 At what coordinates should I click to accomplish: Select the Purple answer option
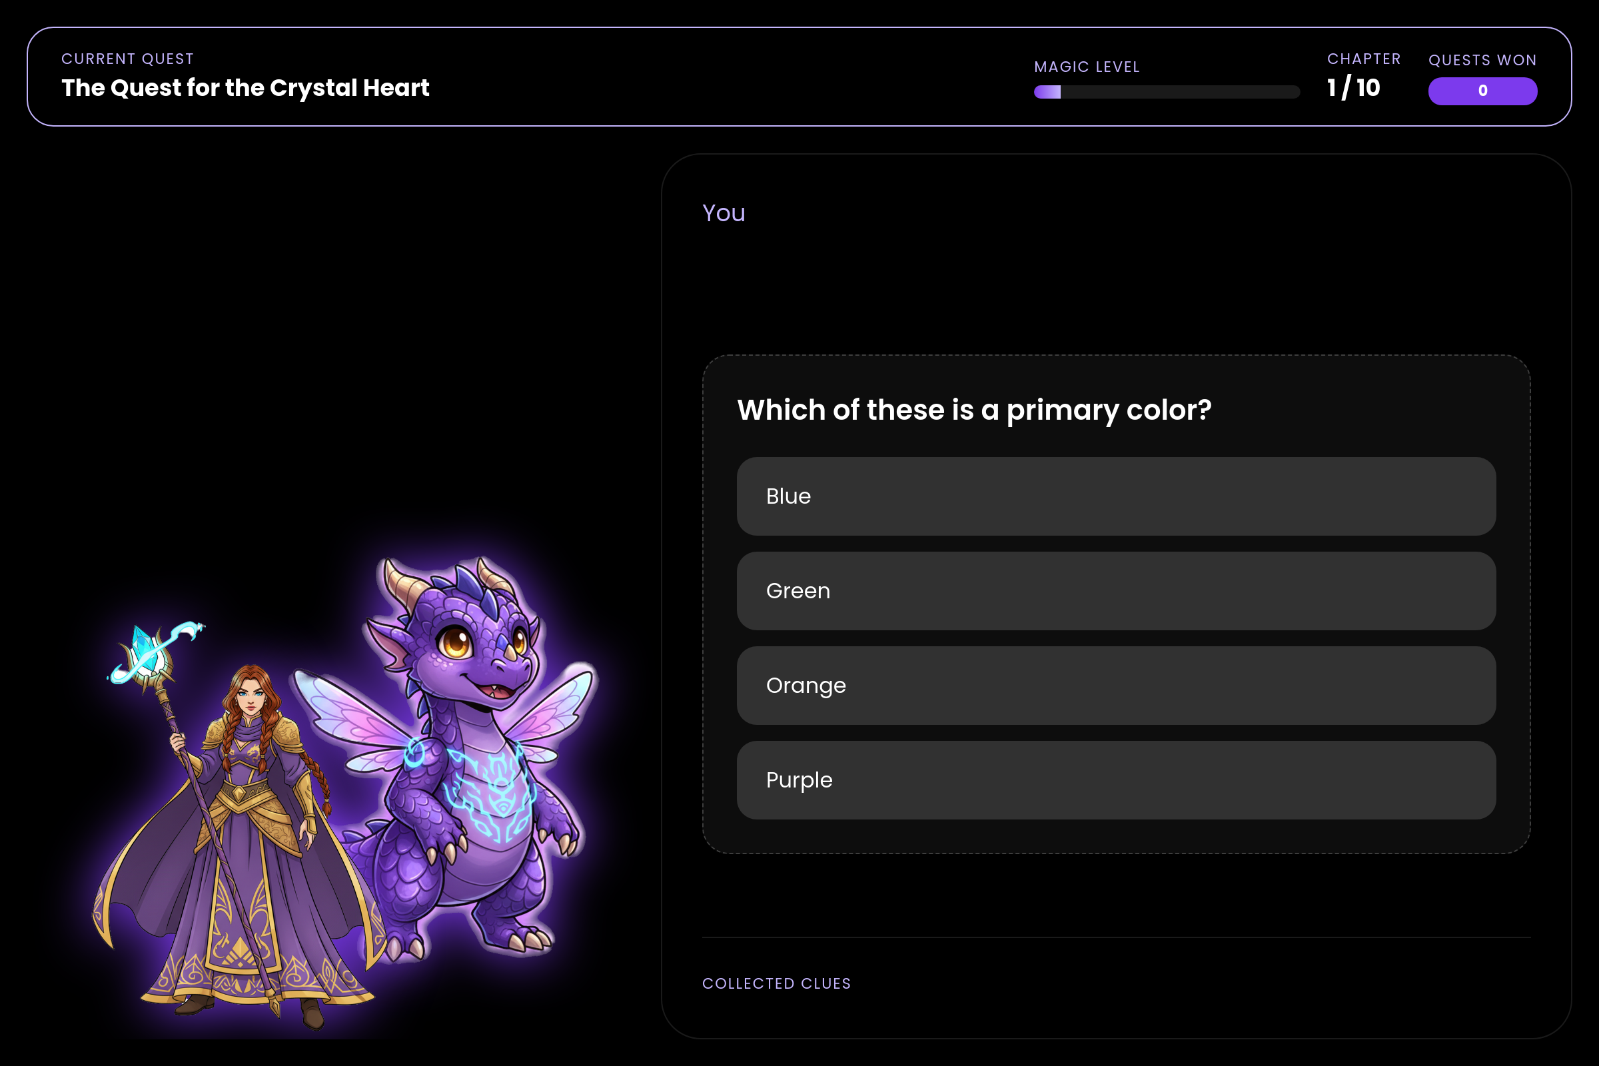point(1115,780)
